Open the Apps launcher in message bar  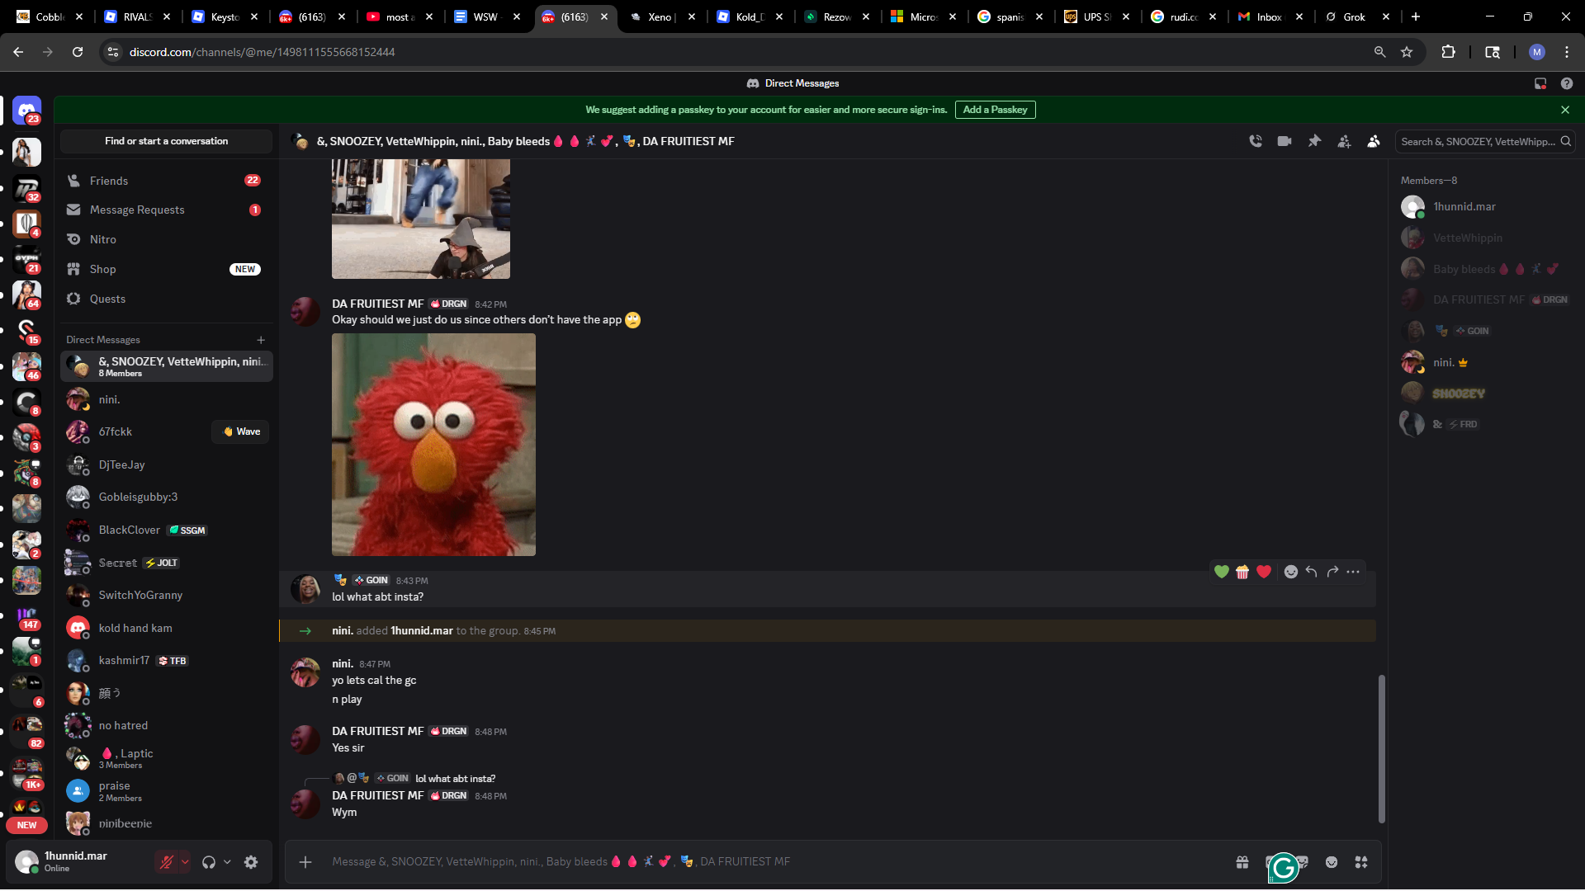1361,862
